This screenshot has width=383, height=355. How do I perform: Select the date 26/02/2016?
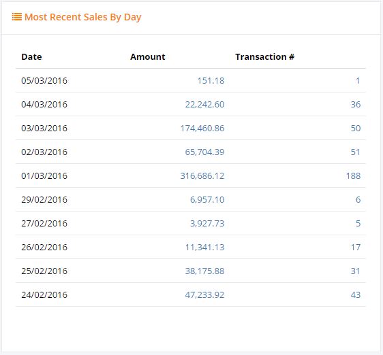click(44, 248)
